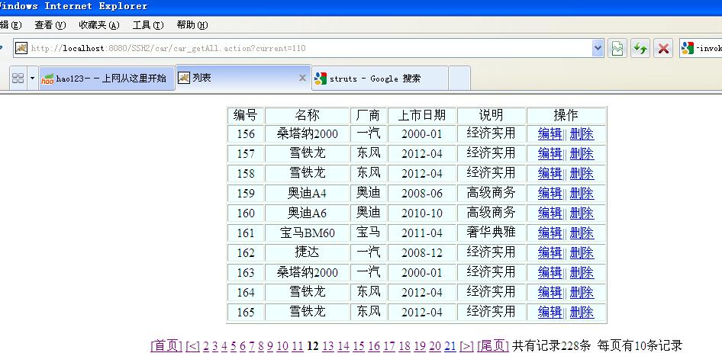Click the 操作 column header

point(566,115)
